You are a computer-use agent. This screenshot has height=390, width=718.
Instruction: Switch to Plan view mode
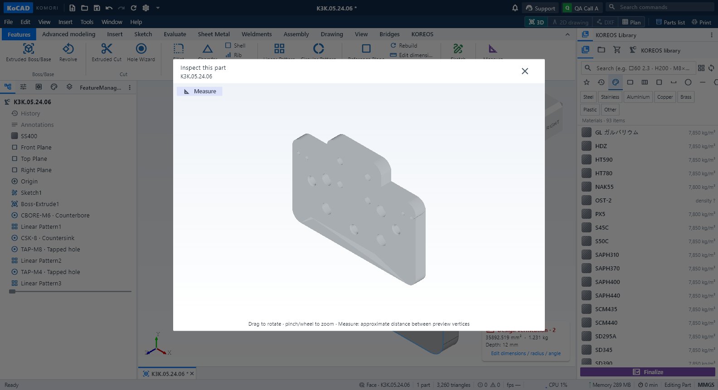tap(631, 22)
